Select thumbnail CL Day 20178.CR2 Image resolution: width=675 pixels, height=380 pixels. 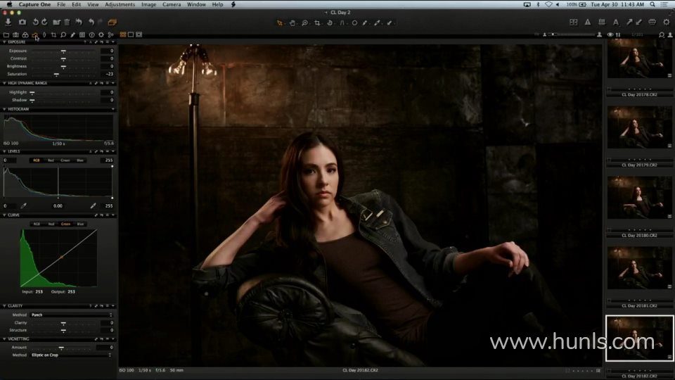click(639, 58)
